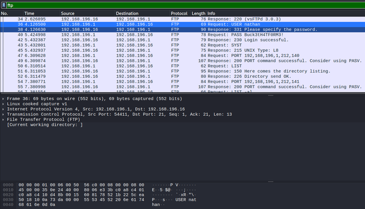Select packet 45 UNIX Type L8 row
This screenshot has width=365, height=209.
[x=182, y=51]
